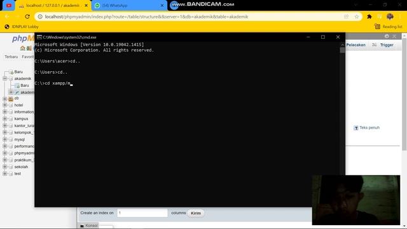Image resolution: width=407 pixels, height=229 pixels.
Task: Click the site info icon beside URL
Action: point(40,17)
